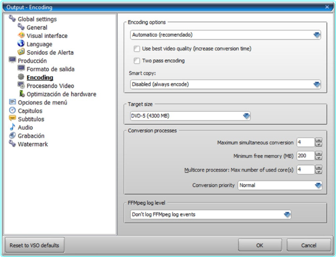The image size is (336, 257).
Task: Increase Maximum simultaneous conversion value
Action: pyautogui.click(x=319, y=140)
